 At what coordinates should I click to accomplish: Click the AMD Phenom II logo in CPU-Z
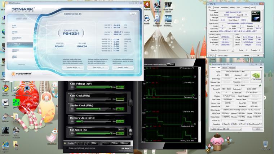256,16
